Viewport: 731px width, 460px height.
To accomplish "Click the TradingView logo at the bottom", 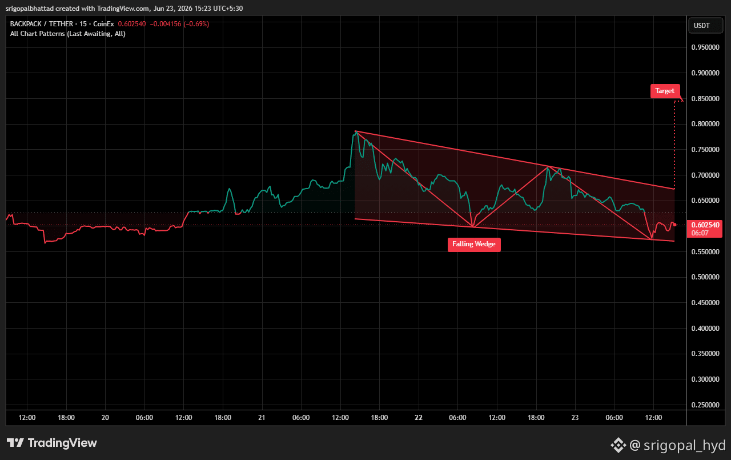I will click(x=52, y=443).
